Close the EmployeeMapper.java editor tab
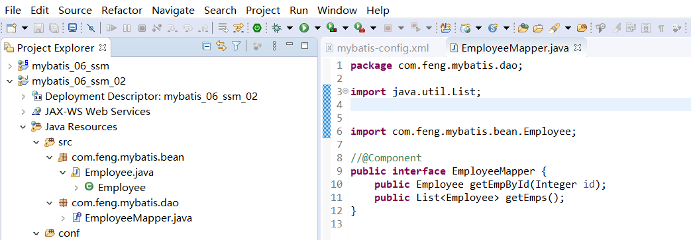 pos(578,48)
